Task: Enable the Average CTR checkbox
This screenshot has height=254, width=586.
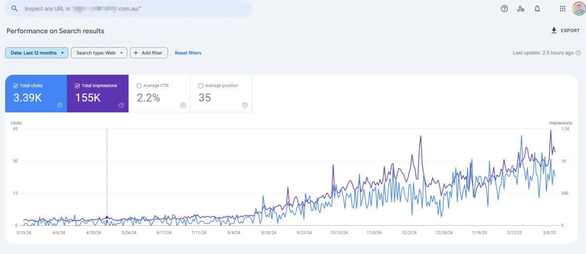Action: coord(139,86)
